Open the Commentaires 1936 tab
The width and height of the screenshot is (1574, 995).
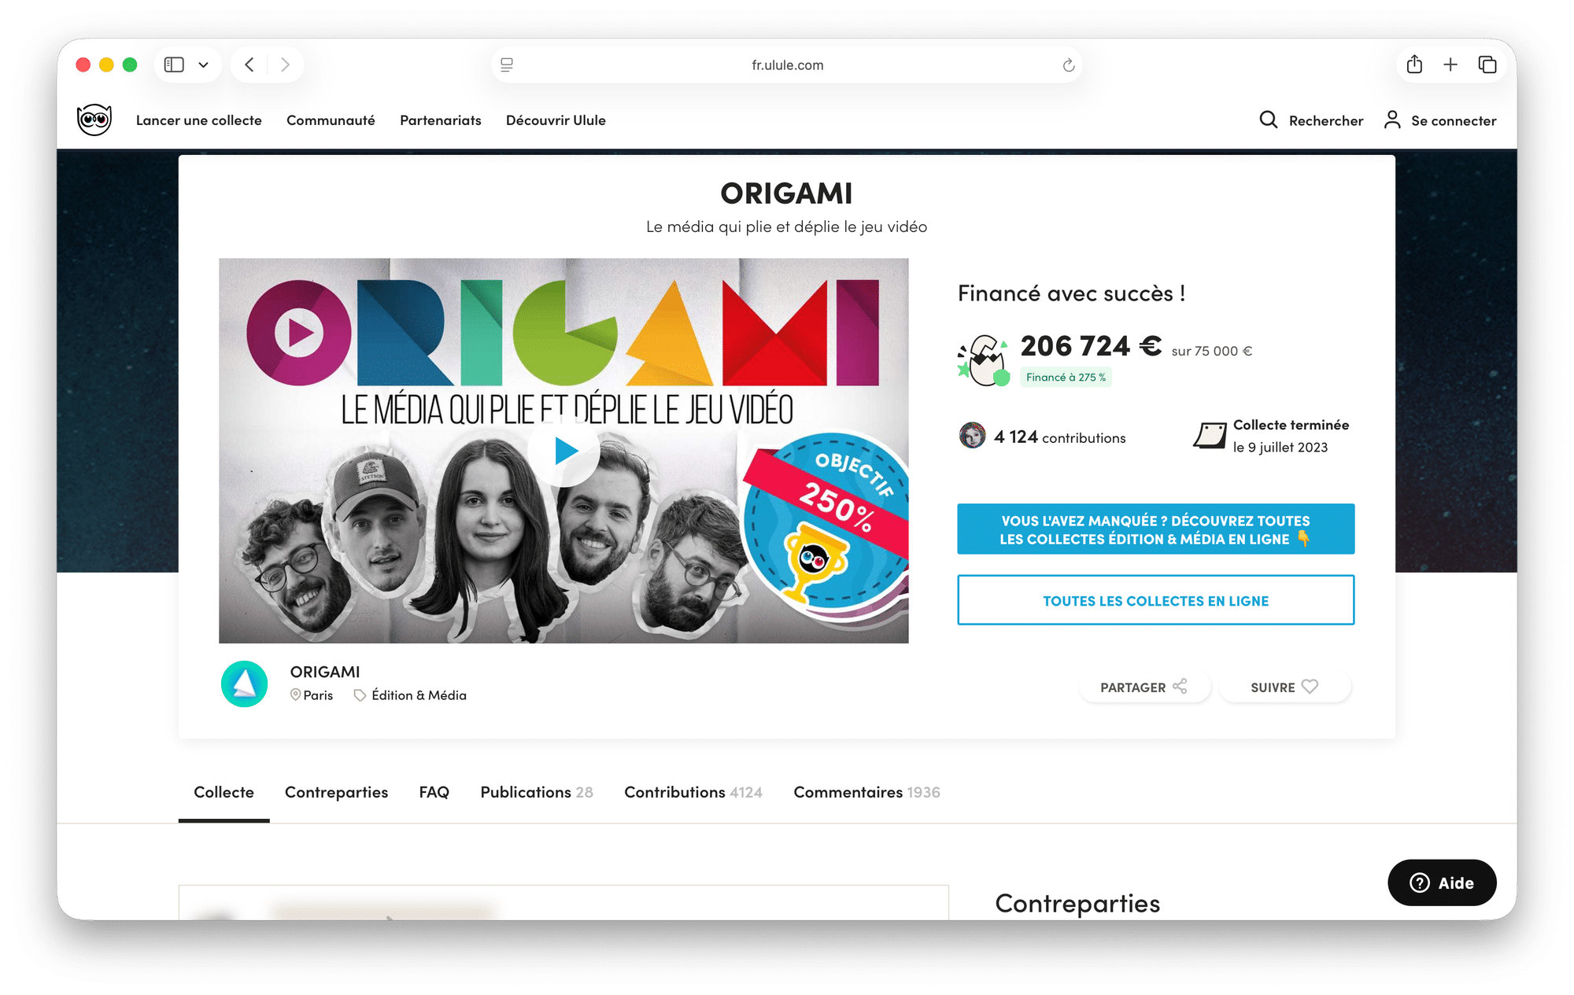click(x=866, y=792)
